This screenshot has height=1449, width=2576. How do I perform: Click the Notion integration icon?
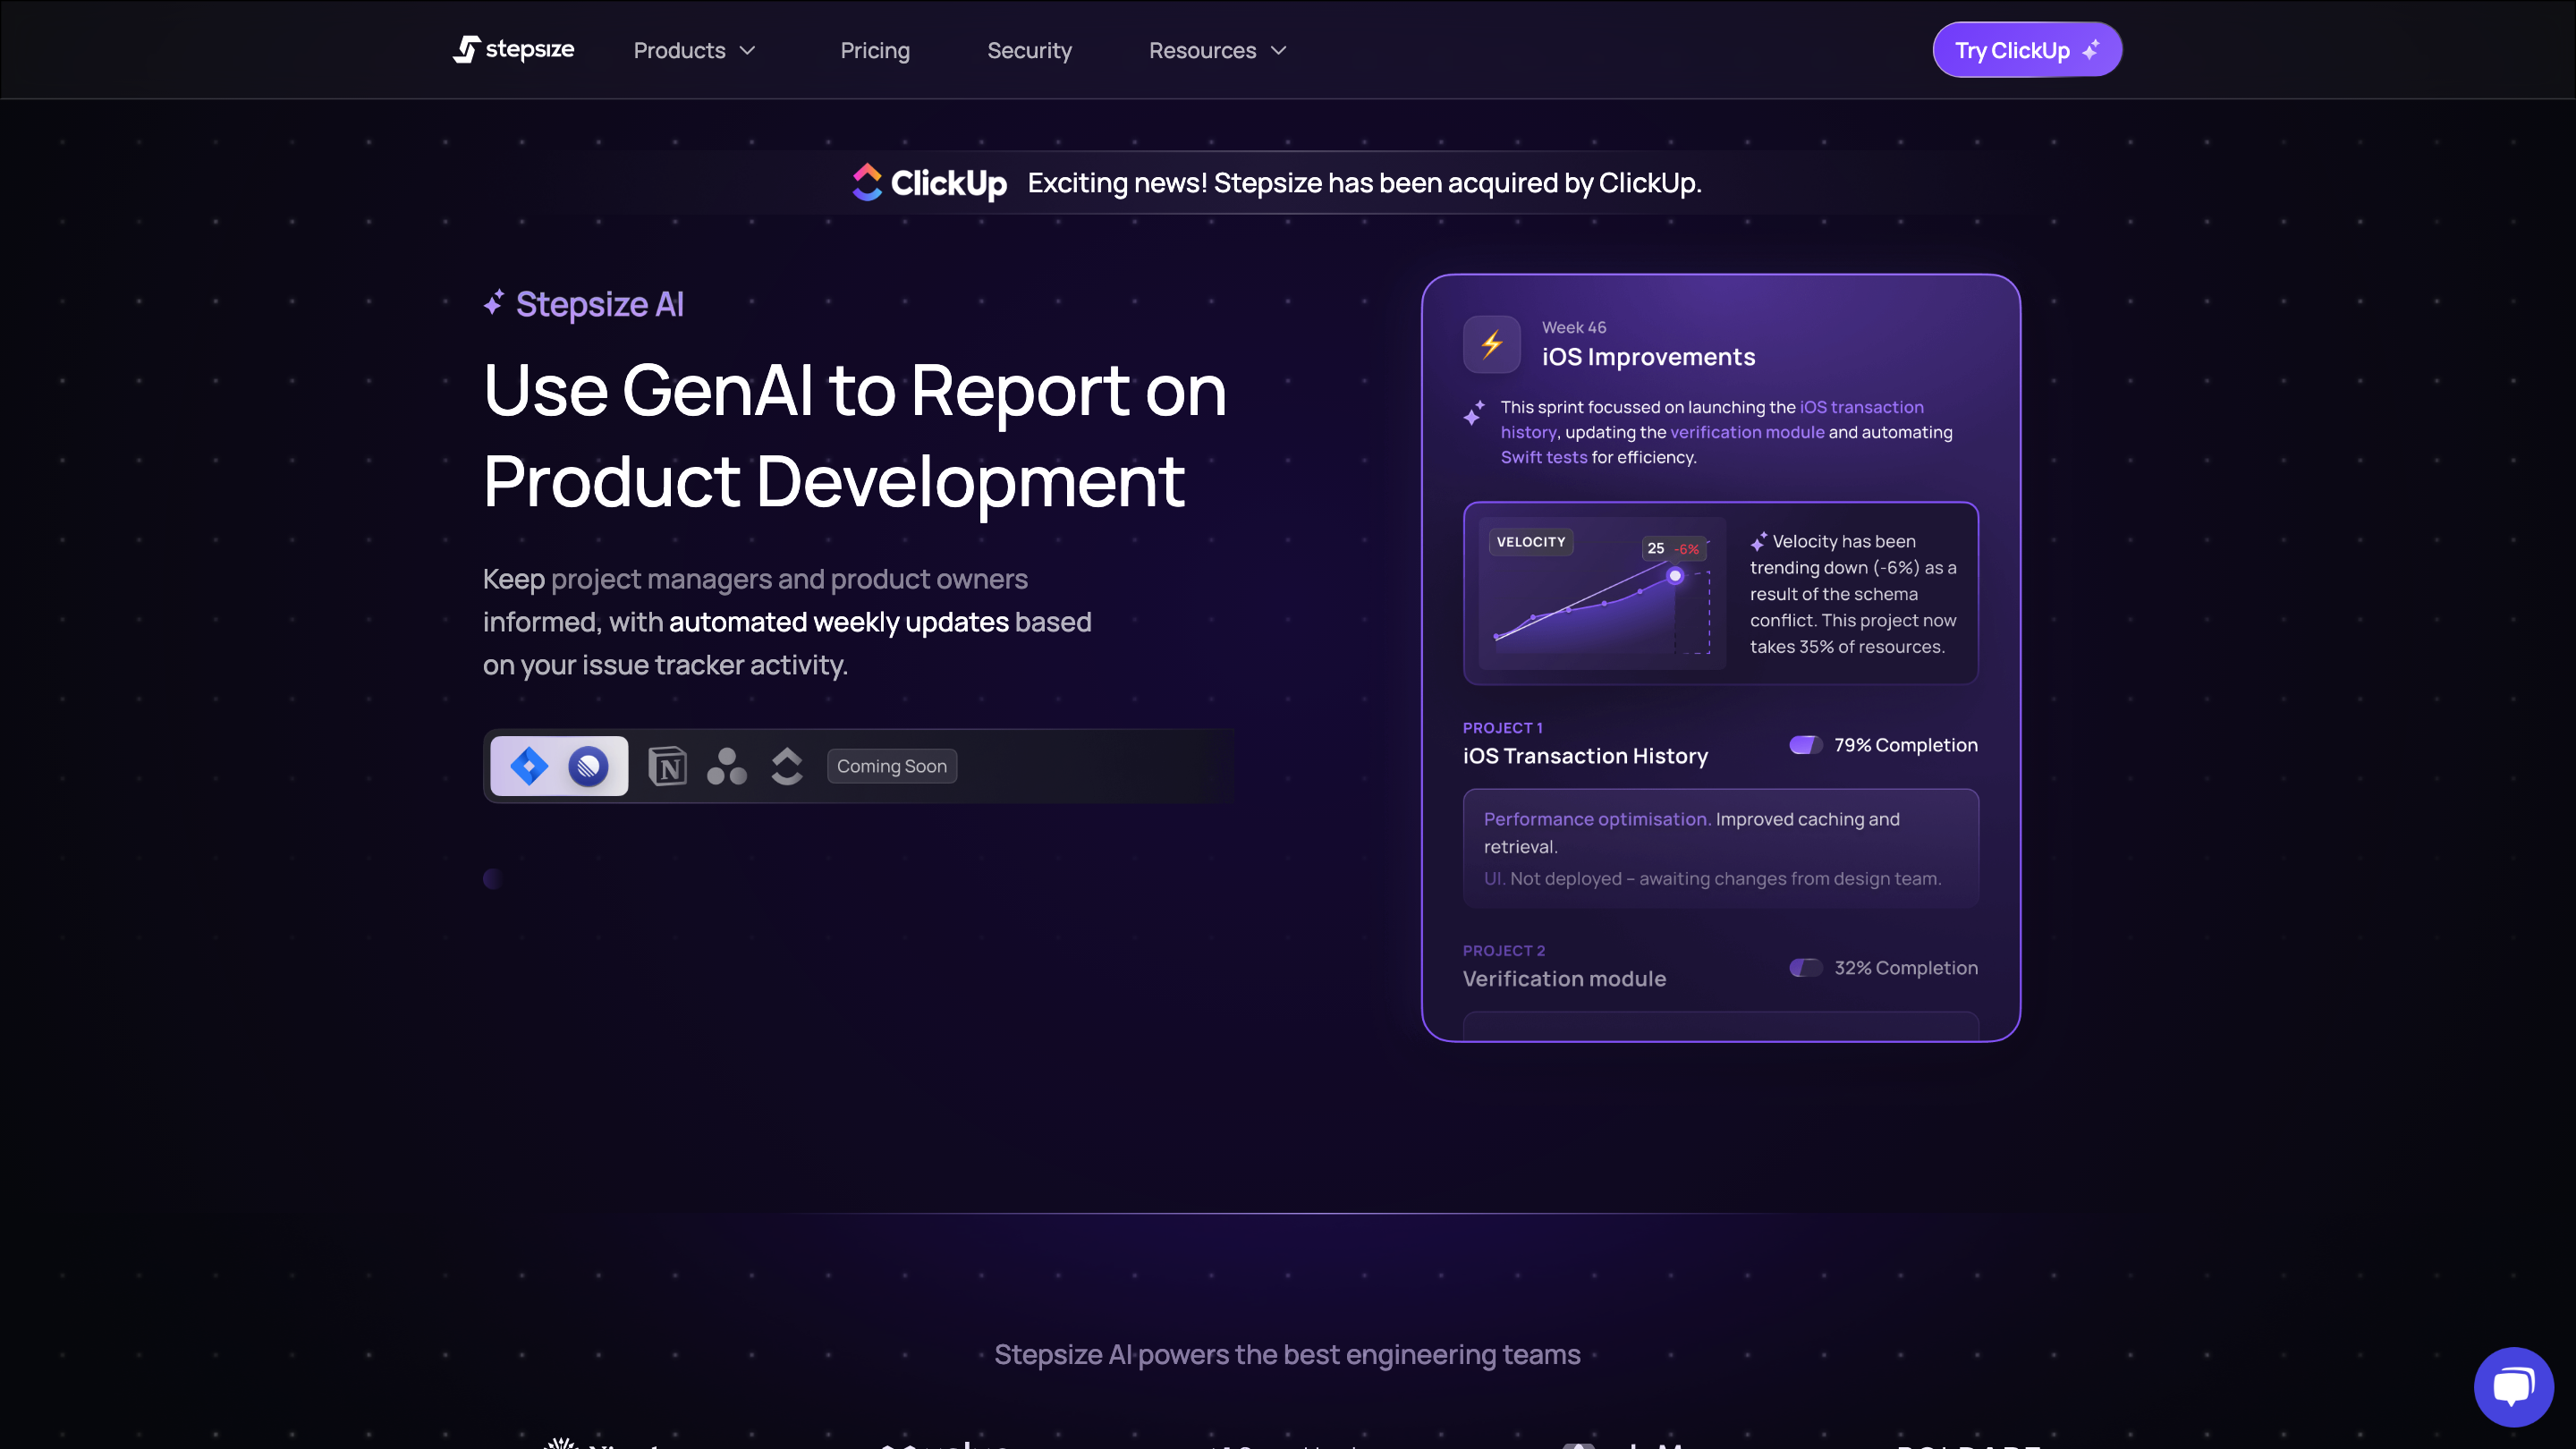click(x=667, y=766)
